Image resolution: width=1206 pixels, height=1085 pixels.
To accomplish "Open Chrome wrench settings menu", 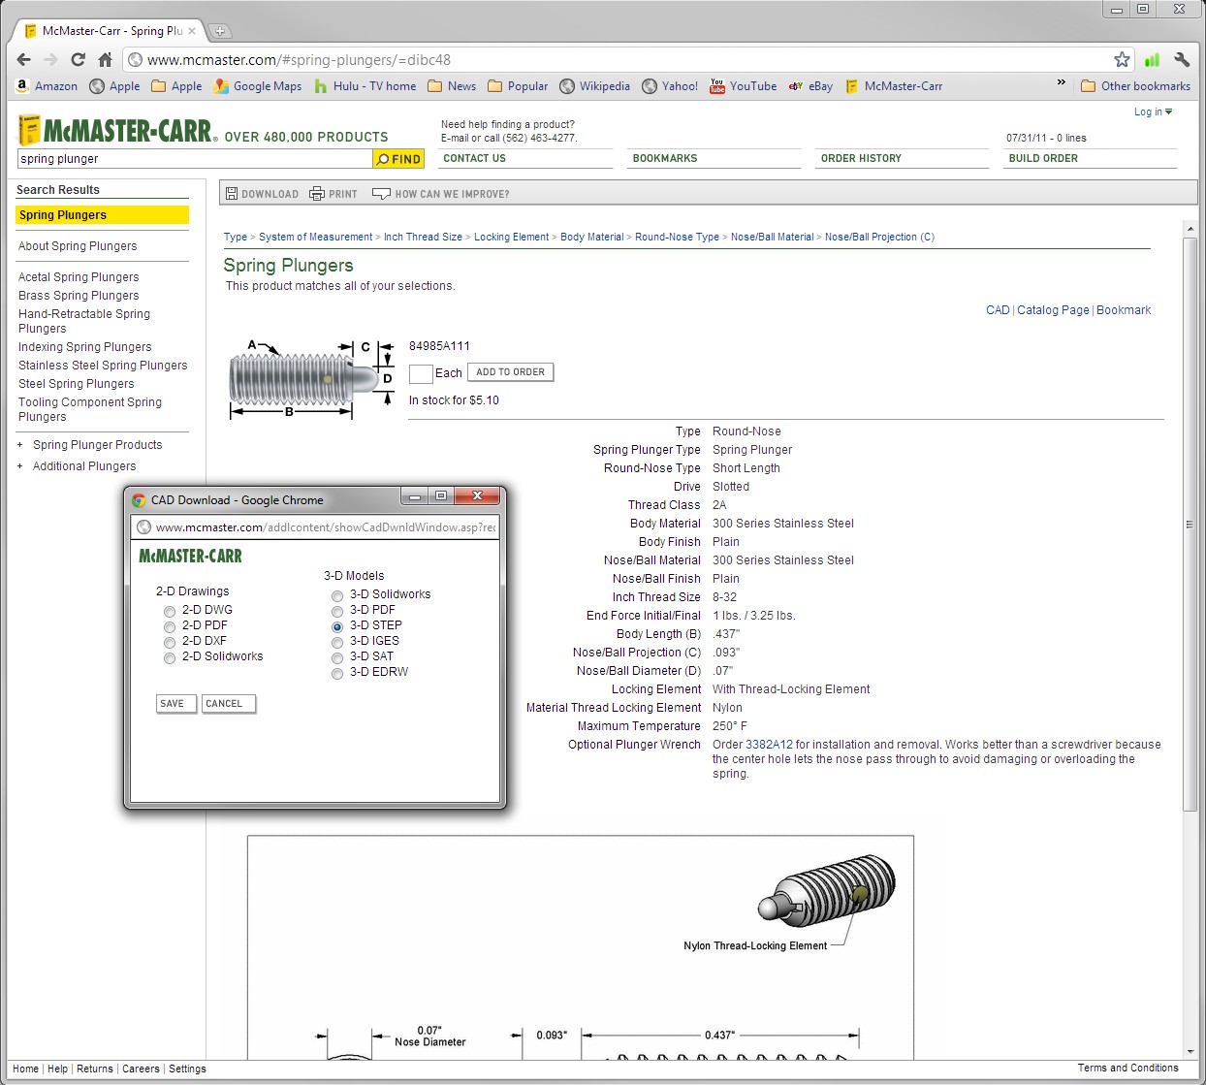I will [x=1181, y=59].
